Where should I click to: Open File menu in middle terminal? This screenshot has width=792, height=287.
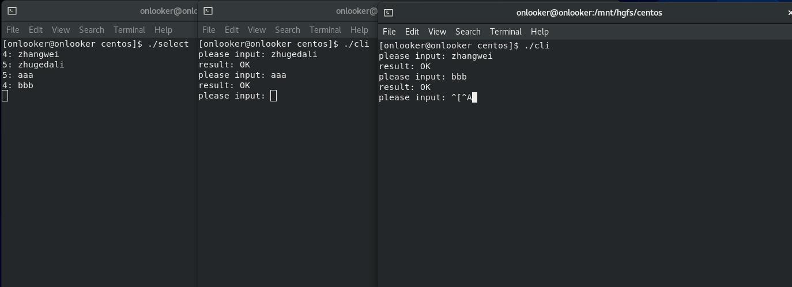point(209,30)
